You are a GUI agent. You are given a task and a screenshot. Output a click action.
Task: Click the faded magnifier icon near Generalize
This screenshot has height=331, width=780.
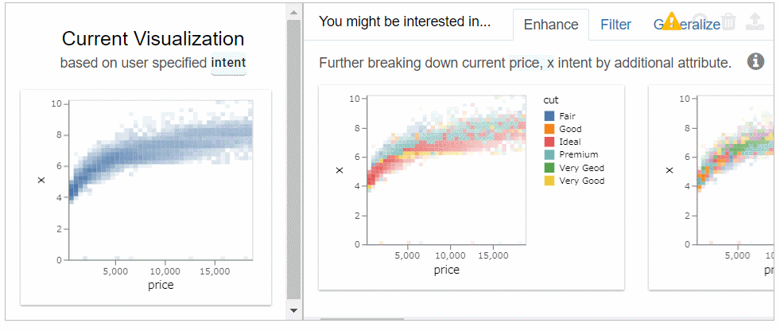(x=700, y=20)
